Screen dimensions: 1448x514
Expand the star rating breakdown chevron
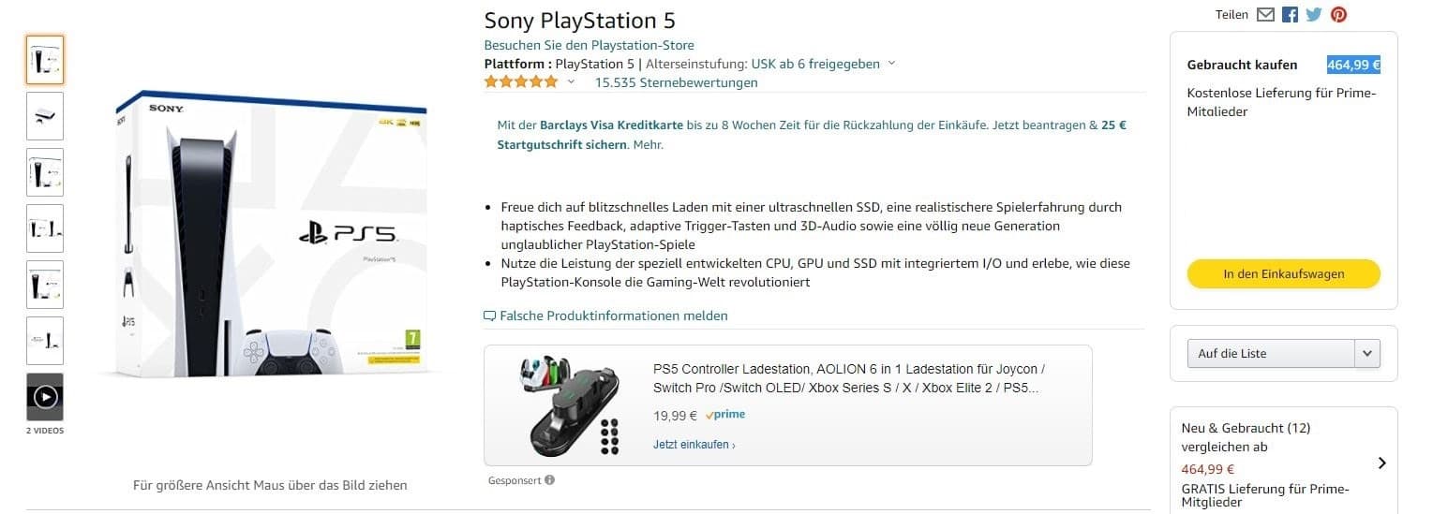[x=571, y=81]
